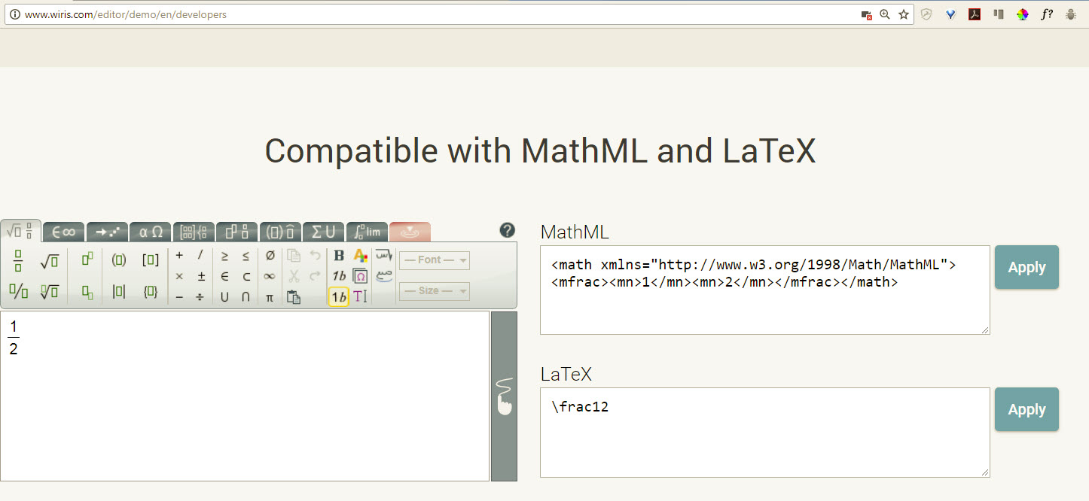Toggle text mode TI button

tap(360, 297)
